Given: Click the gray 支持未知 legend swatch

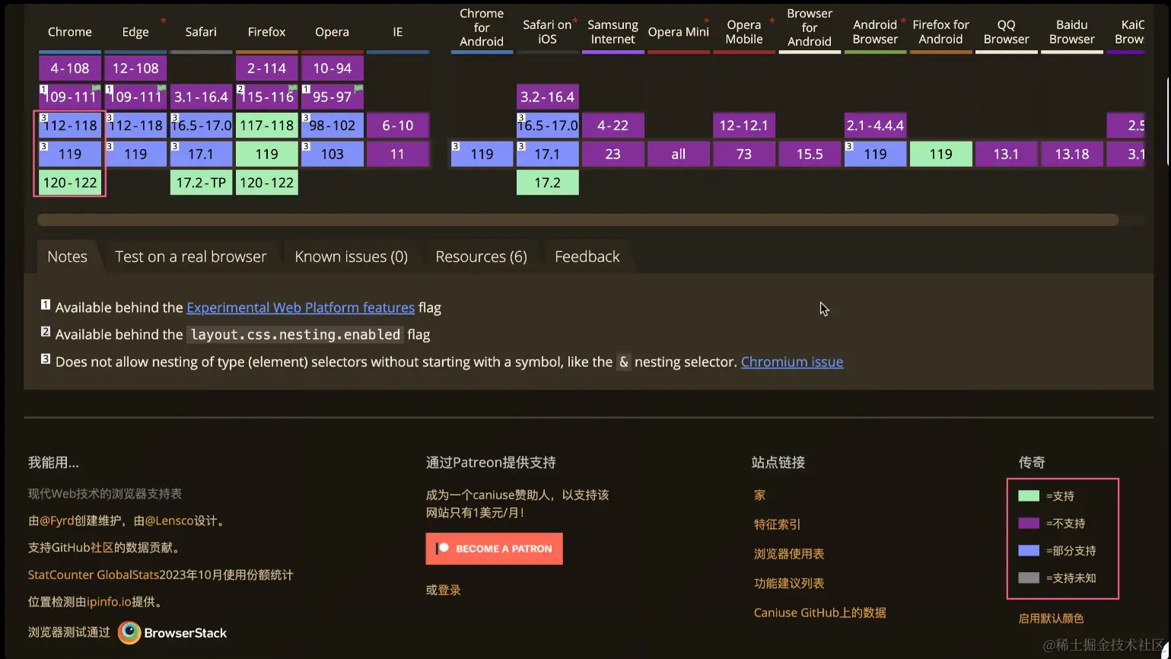Looking at the screenshot, I should (x=1029, y=578).
